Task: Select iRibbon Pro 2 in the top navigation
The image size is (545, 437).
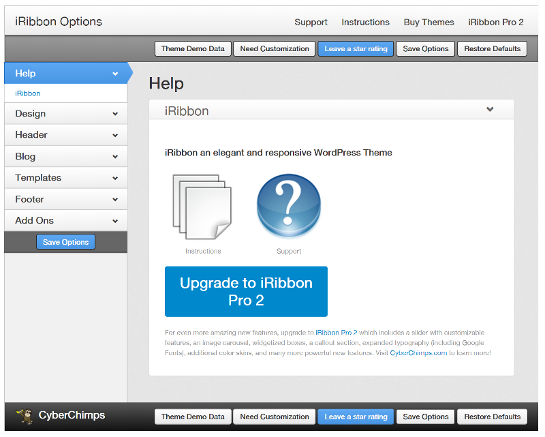Action: [x=496, y=22]
